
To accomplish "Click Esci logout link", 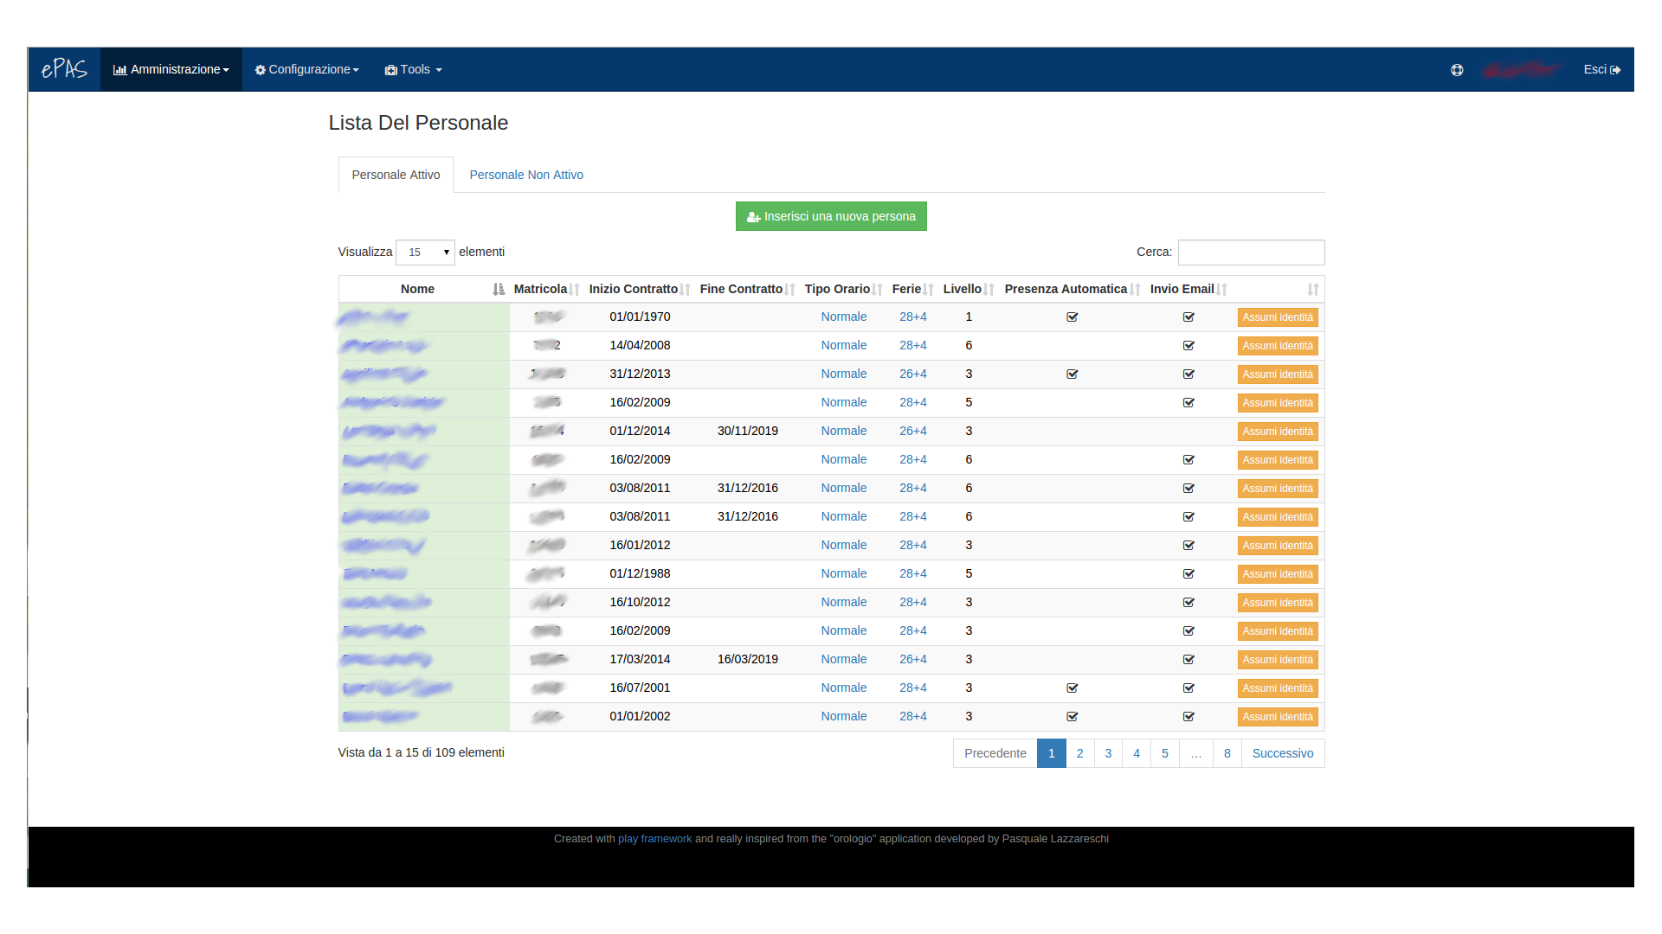I will click(1602, 69).
